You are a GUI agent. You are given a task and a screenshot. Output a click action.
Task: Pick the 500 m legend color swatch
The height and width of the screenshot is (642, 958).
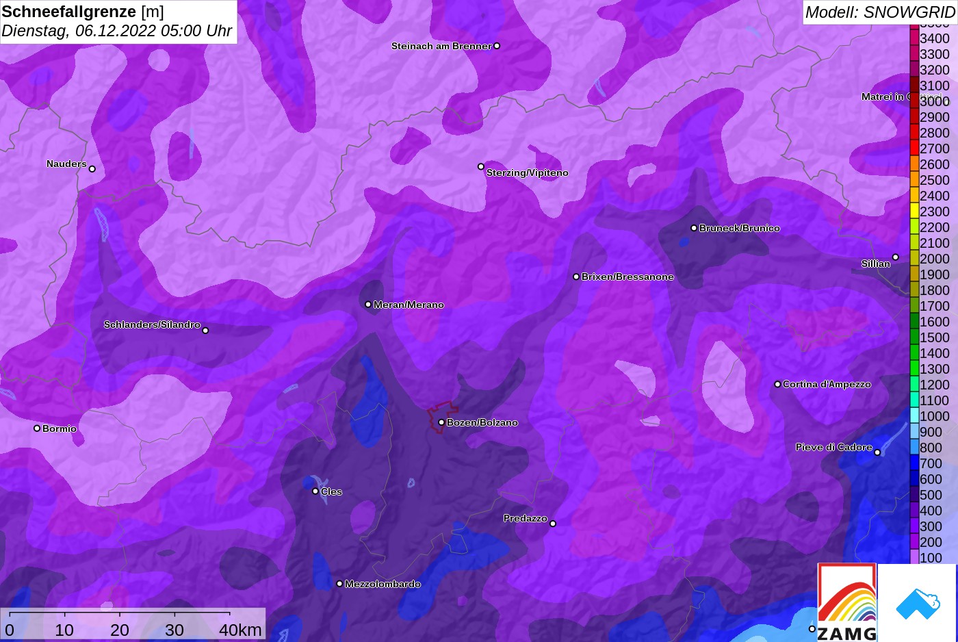tap(914, 493)
